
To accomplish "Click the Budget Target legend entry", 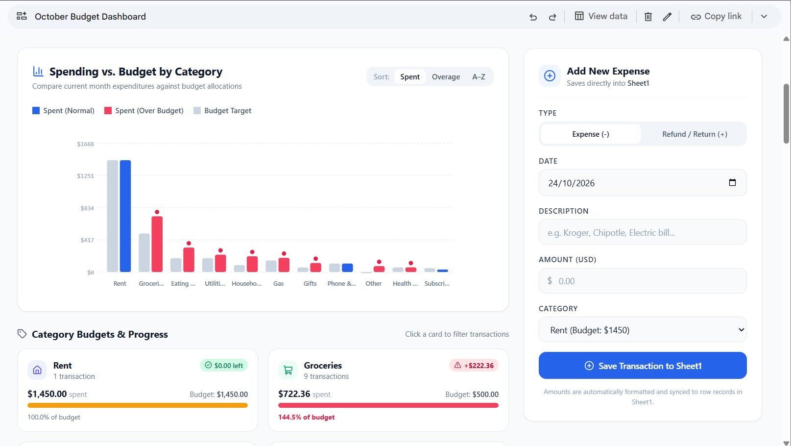I will click(x=222, y=111).
